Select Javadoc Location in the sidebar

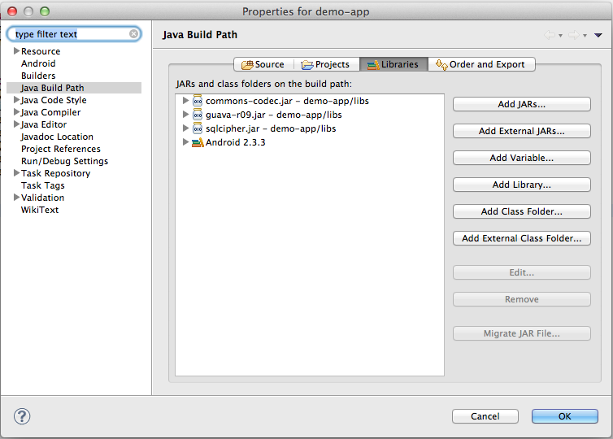tap(57, 137)
